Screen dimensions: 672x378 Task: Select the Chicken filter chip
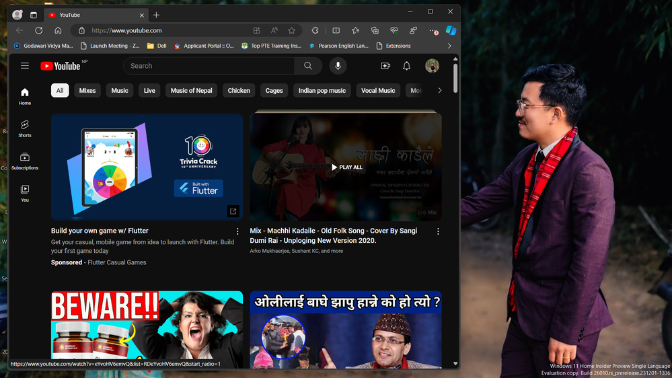(239, 90)
